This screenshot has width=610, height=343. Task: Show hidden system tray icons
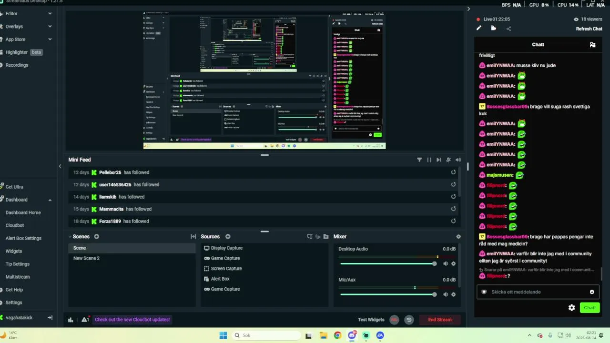pyautogui.click(x=529, y=335)
